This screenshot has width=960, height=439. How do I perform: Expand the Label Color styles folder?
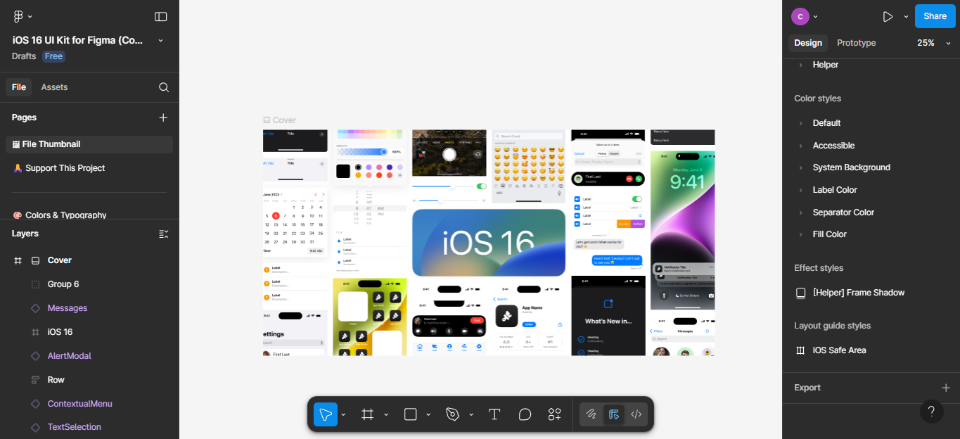[x=800, y=190]
